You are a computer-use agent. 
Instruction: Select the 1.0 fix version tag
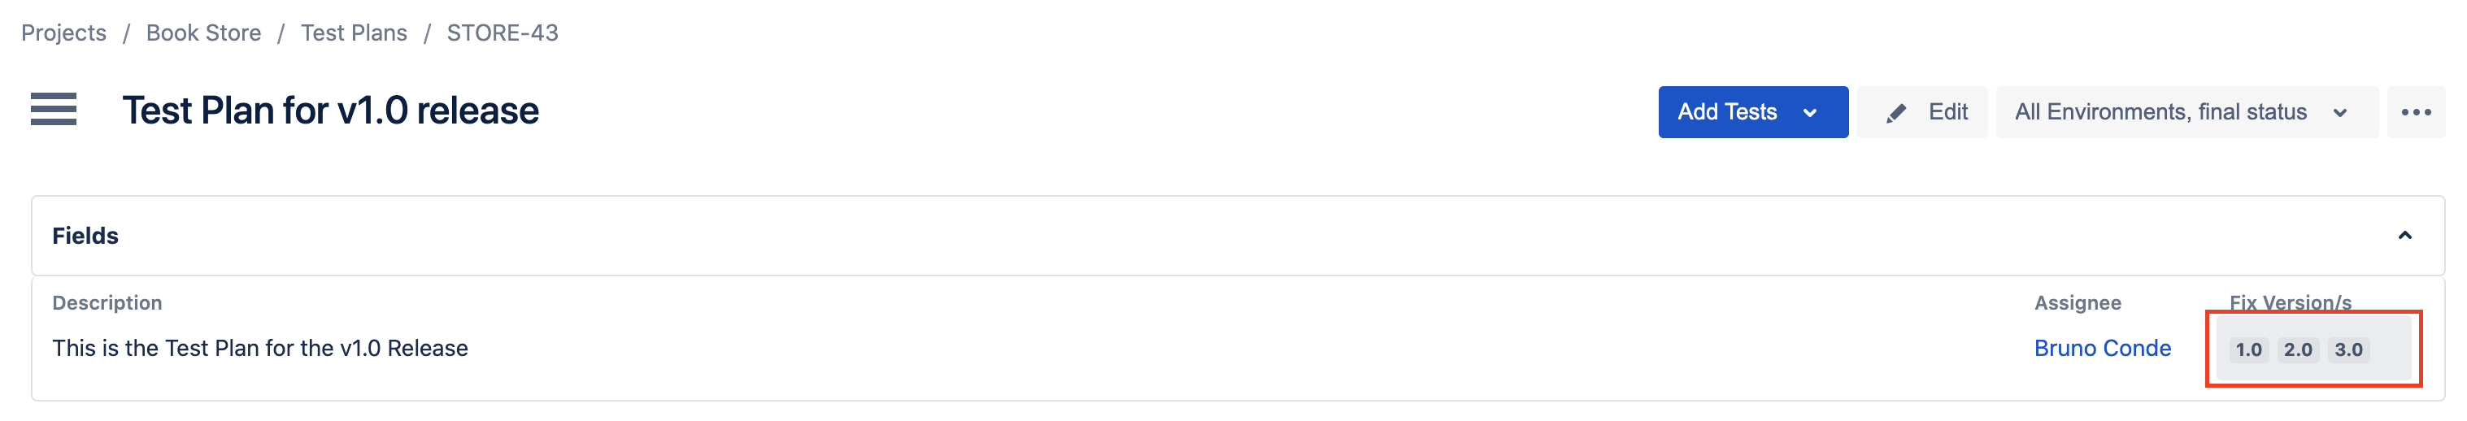[2247, 349]
